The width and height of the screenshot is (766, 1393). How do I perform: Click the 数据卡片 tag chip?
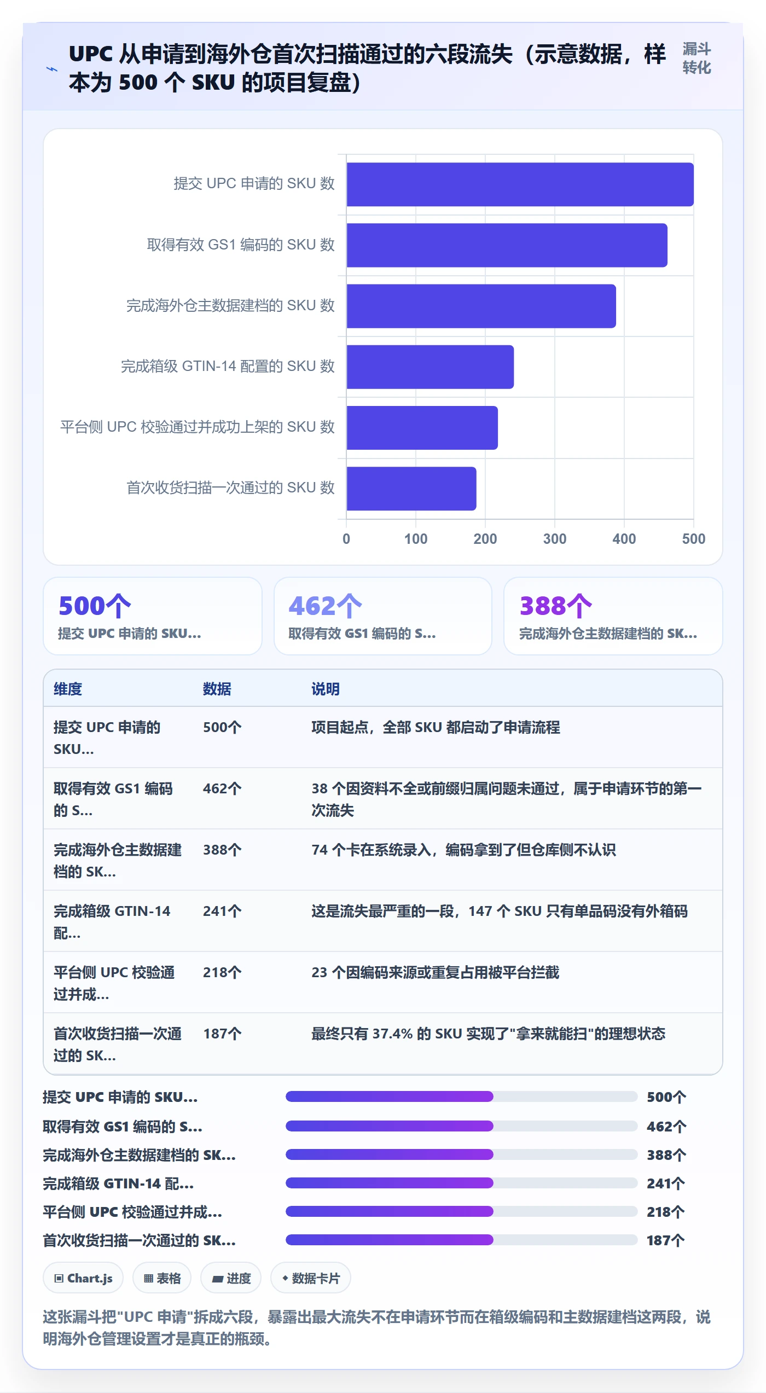click(311, 1278)
